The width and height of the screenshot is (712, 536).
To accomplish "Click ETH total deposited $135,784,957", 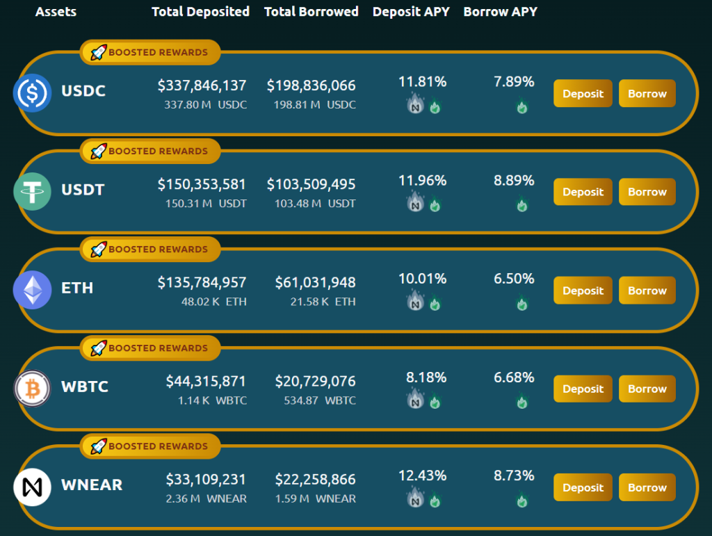I will (x=202, y=282).
